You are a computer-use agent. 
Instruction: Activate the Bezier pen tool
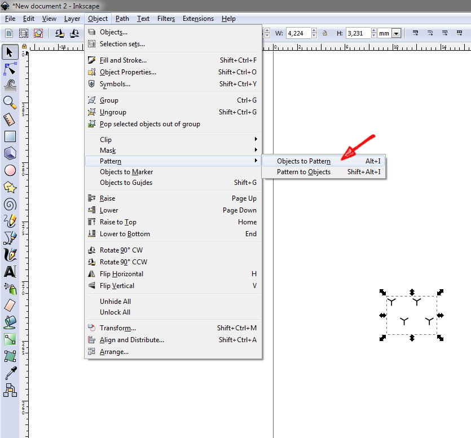point(10,238)
